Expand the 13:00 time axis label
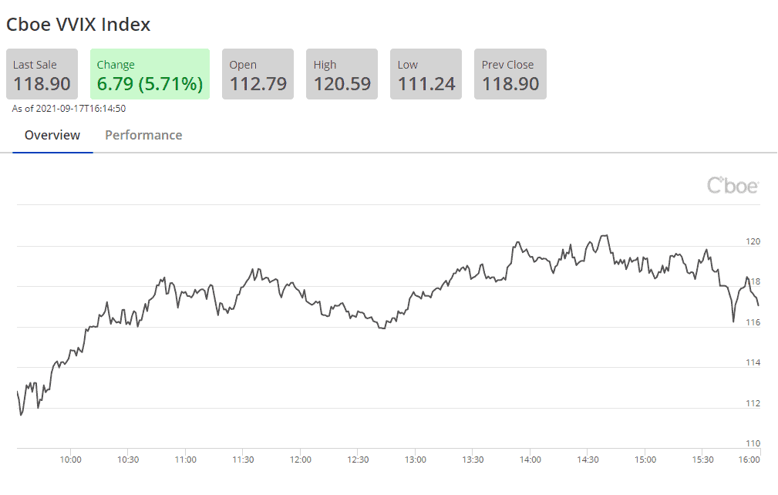This screenshot has height=495, width=778. point(415,459)
